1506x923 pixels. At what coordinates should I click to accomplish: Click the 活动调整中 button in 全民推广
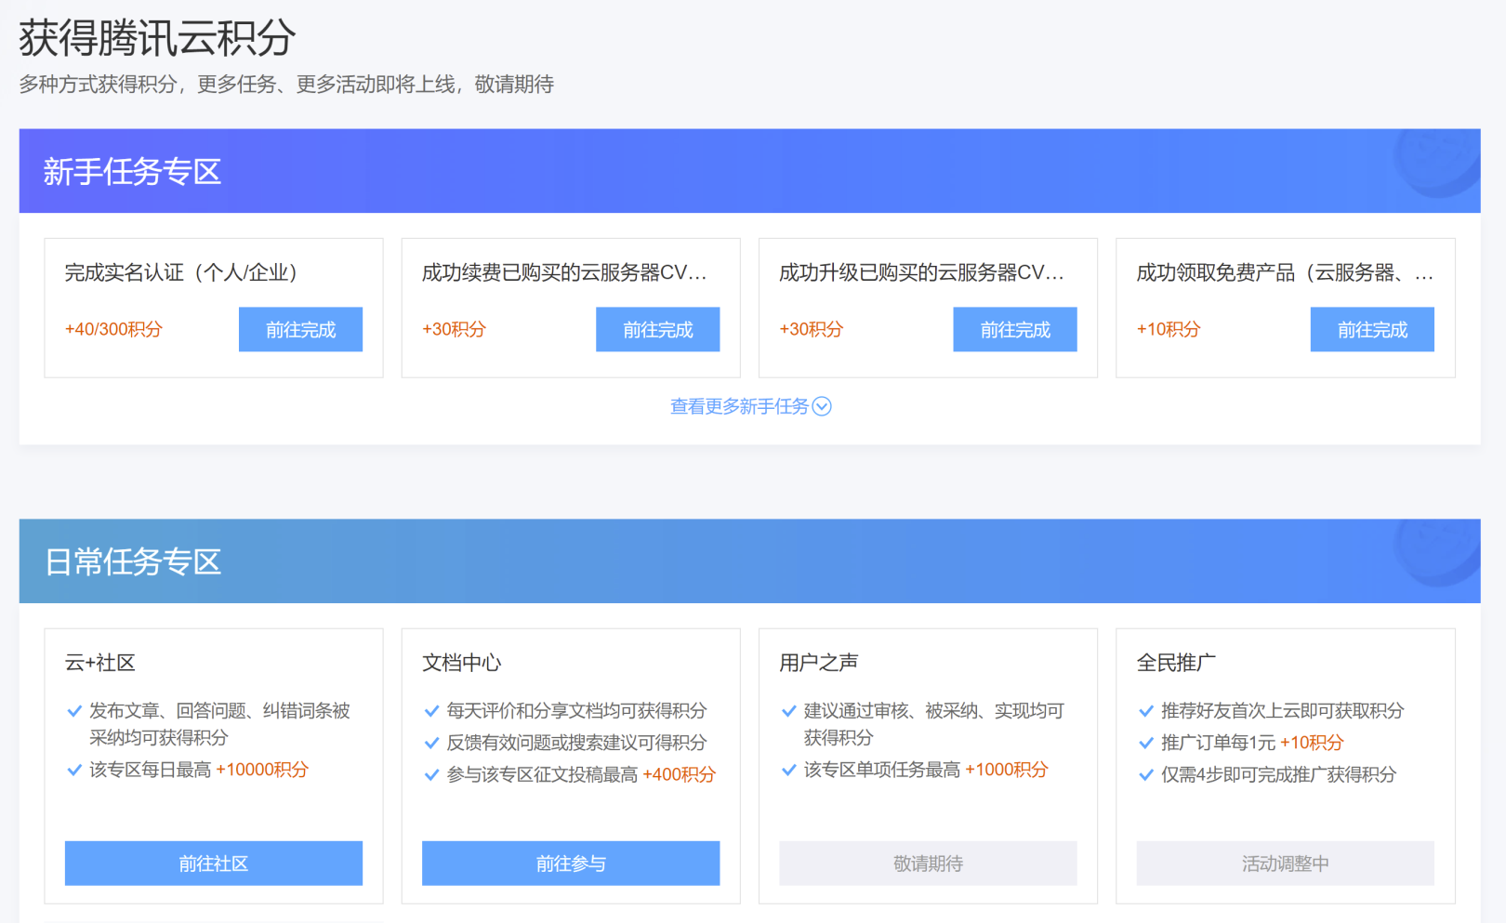pos(1285,864)
